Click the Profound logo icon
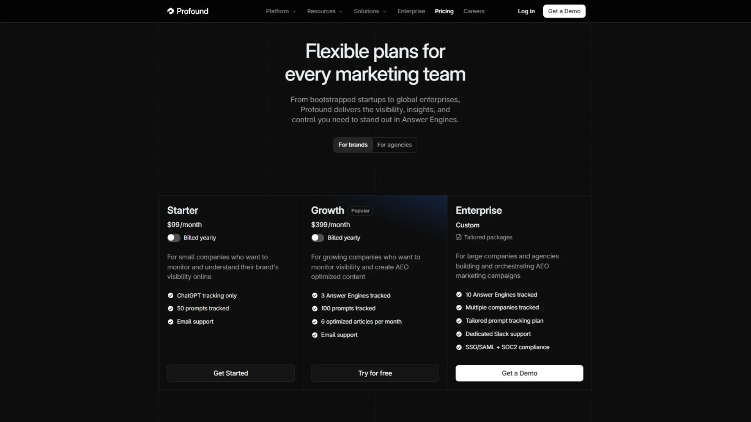751x422 pixels. click(x=171, y=11)
